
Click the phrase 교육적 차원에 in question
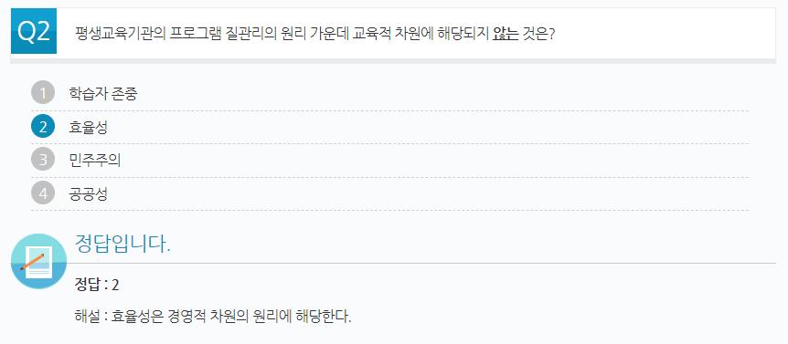coord(392,34)
